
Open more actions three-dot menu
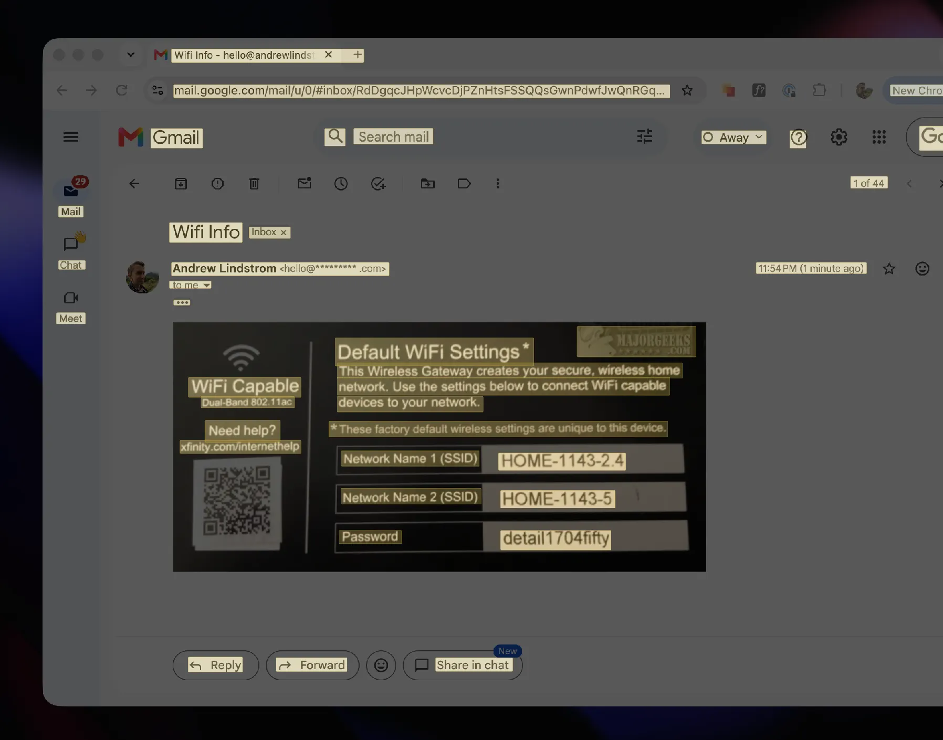click(x=498, y=184)
